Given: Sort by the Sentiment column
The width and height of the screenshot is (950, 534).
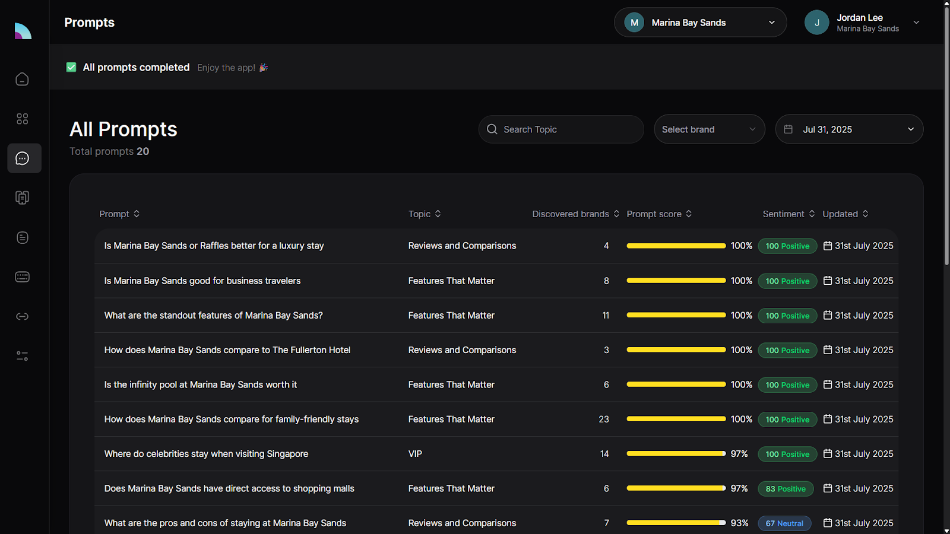Looking at the screenshot, I should (789, 214).
